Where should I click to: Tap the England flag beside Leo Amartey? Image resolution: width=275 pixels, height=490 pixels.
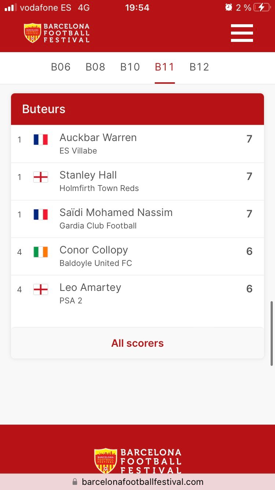tap(41, 289)
